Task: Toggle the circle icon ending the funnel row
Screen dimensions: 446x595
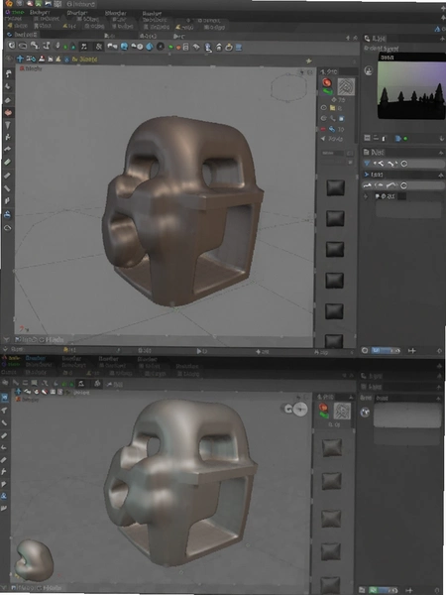Action: (404, 164)
